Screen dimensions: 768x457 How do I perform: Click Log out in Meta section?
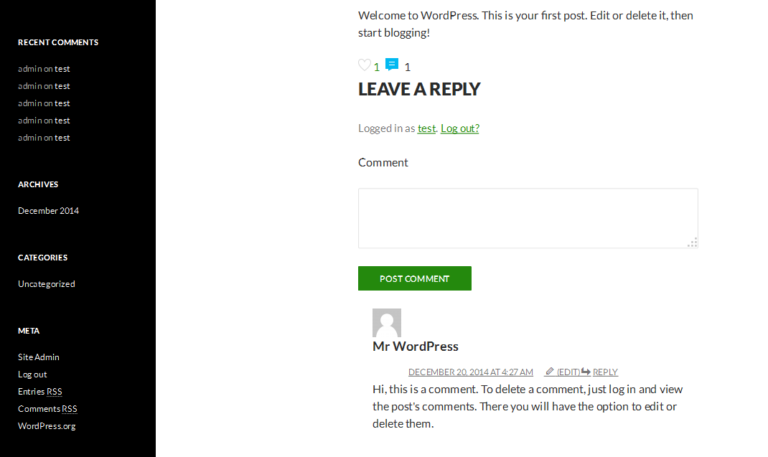tap(32, 374)
